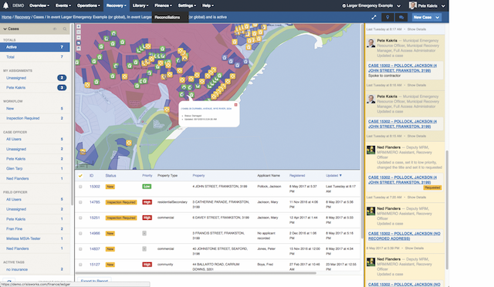
Task: Open the Finance menu
Action: [163, 5]
